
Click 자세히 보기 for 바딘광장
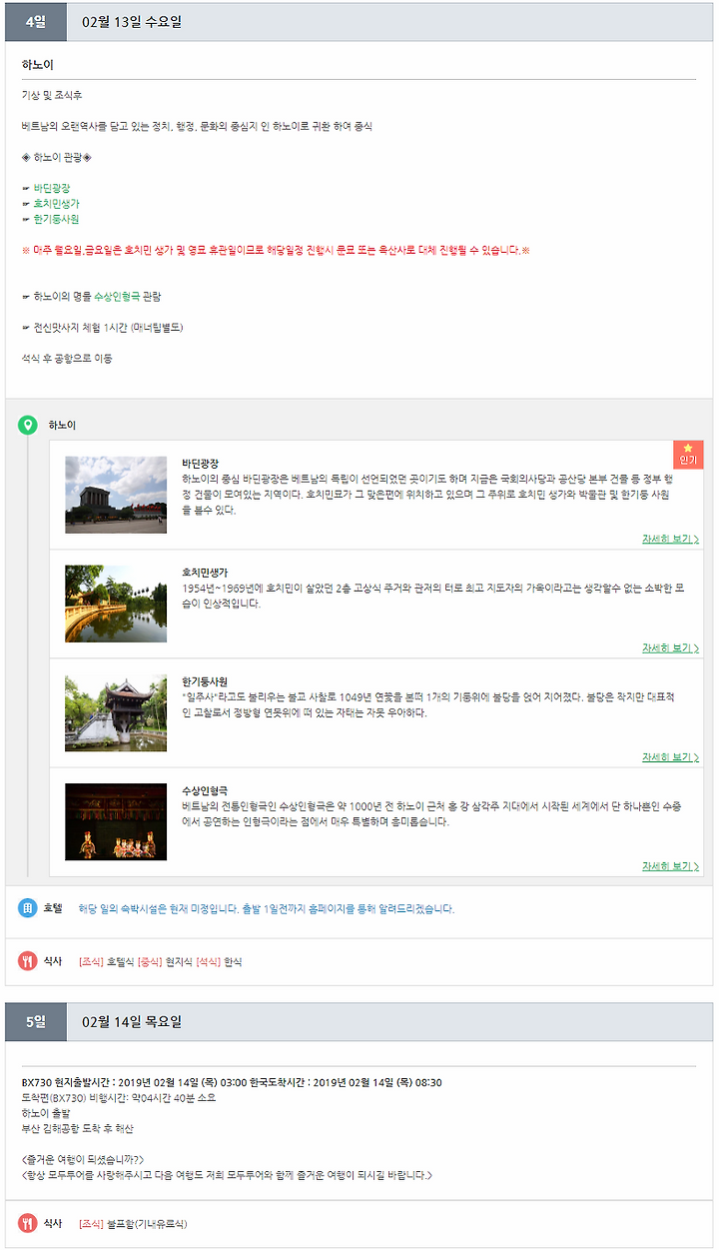pyautogui.click(x=670, y=539)
